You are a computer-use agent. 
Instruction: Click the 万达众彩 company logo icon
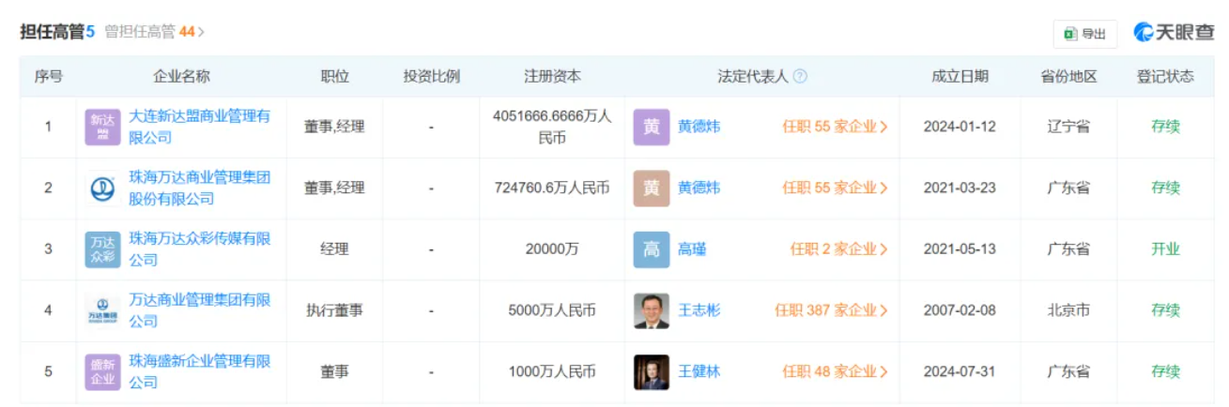102,249
